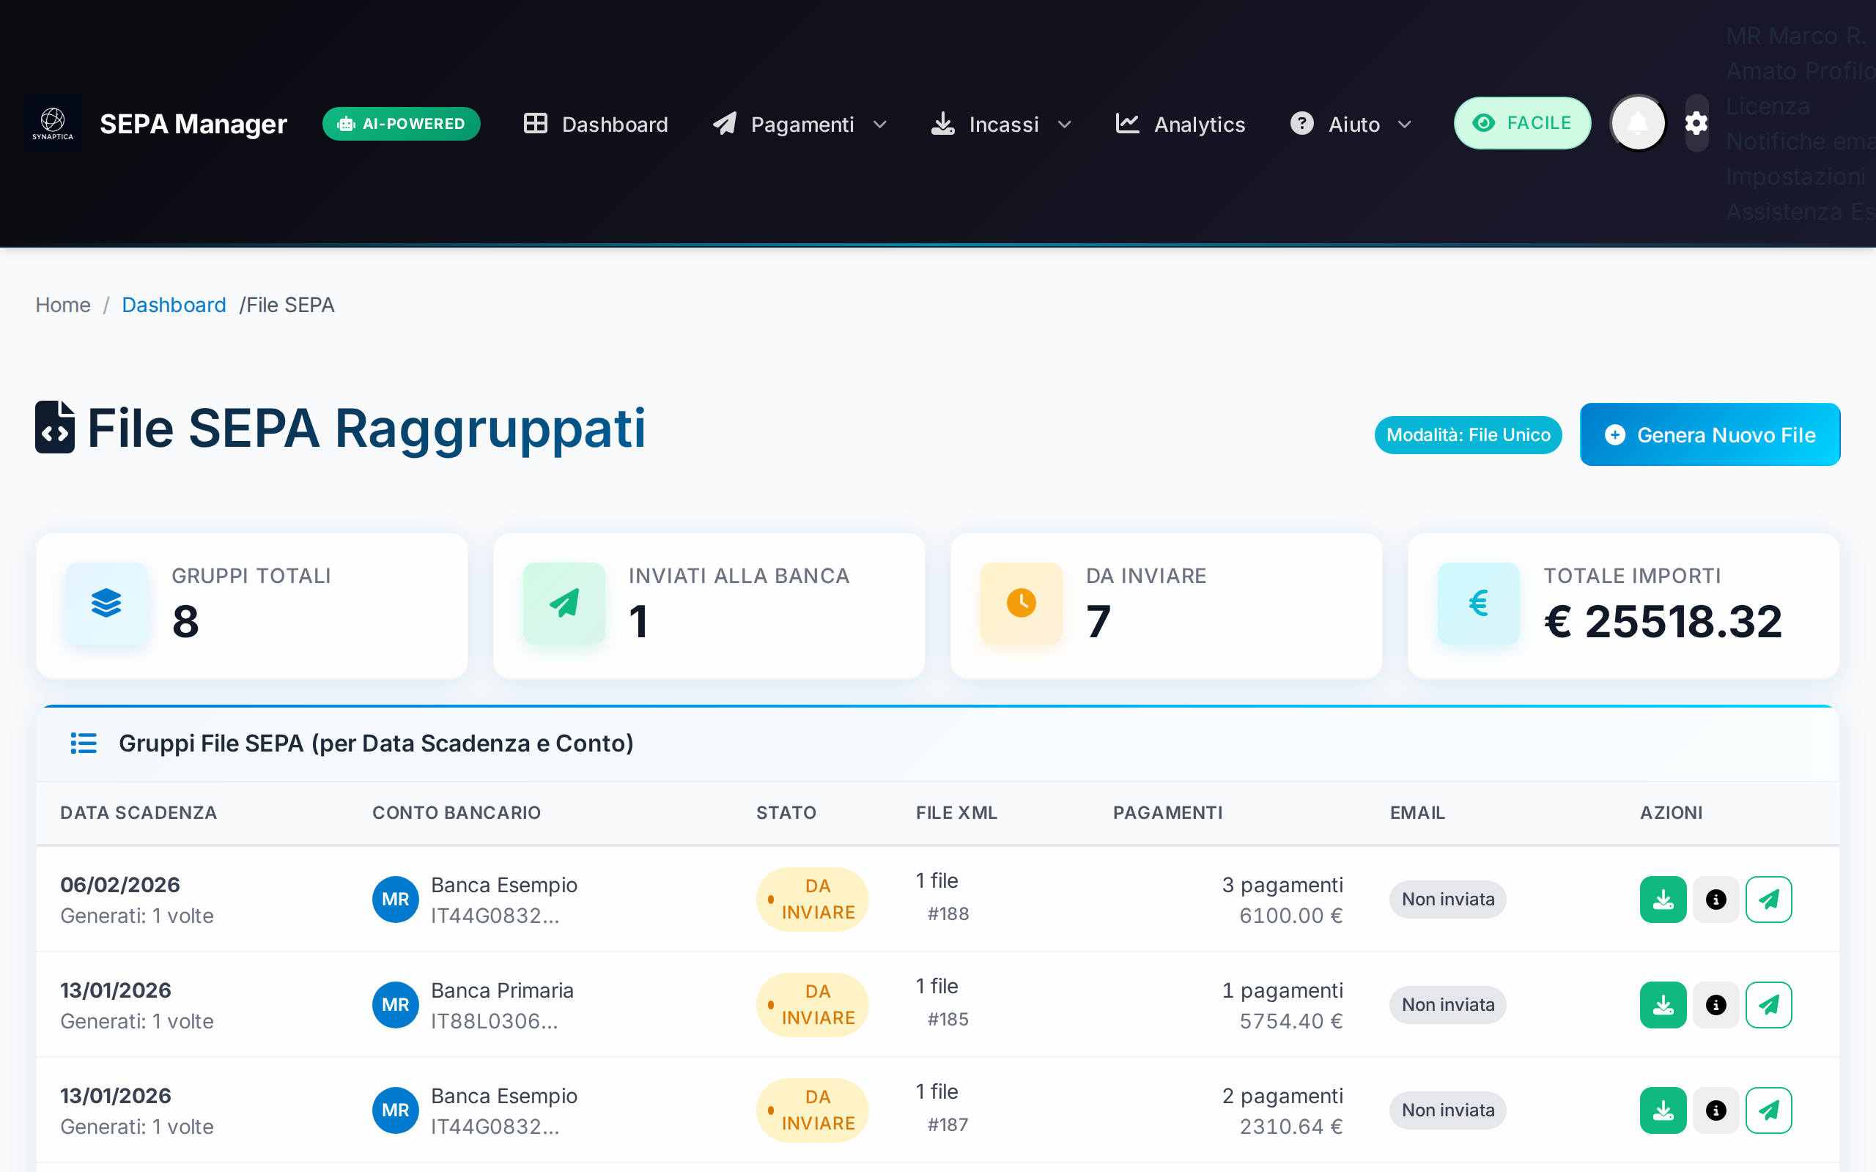Click the DA INVIARE status badge for #188

[x=813, y=900]
